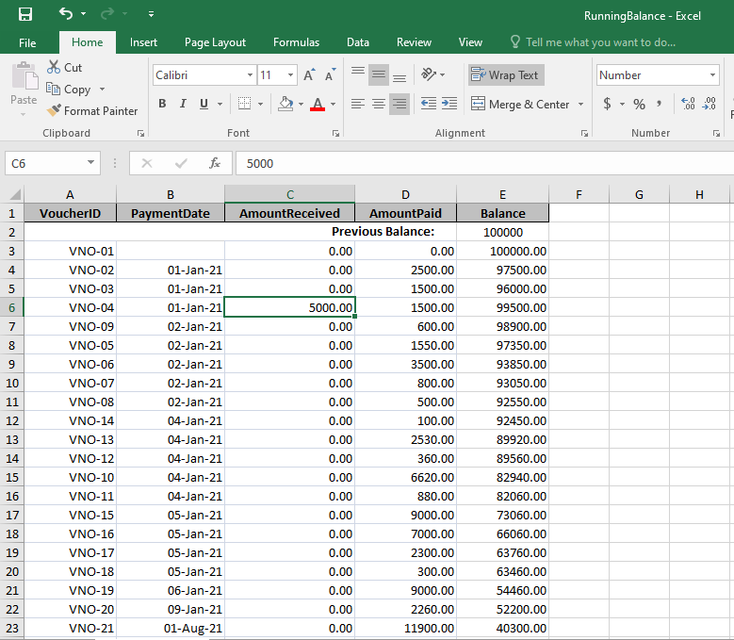The height and width of the screenshot is (640, 734).
Task: Open the Font Color dropdown arrow
Action: coord(334,104)
